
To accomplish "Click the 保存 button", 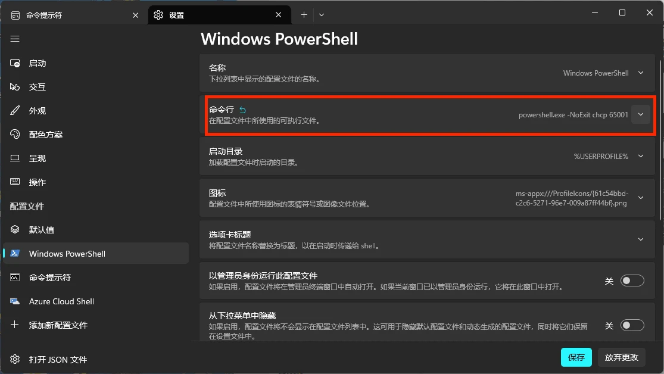I will [576, 357].
